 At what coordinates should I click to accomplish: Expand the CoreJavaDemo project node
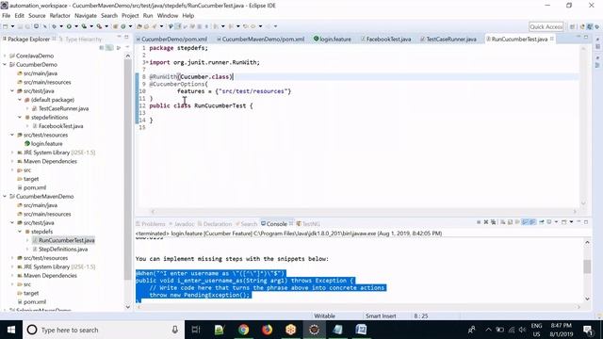5,56
